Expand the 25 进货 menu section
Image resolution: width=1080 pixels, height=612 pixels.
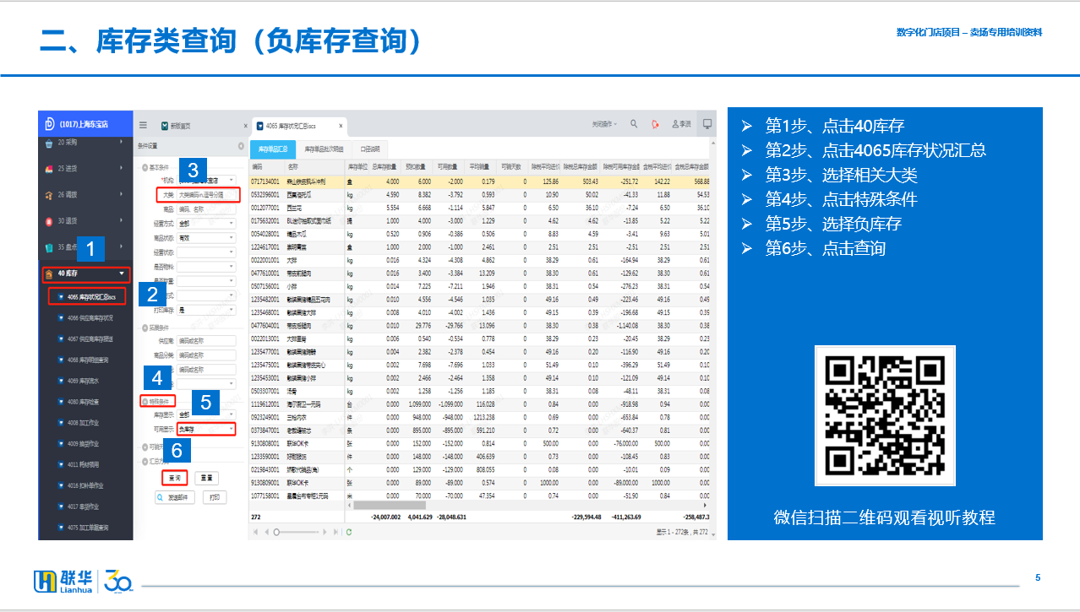pos(85,169)
